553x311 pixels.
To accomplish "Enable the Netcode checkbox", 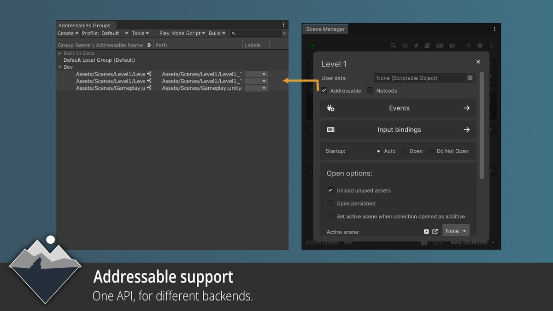I will tap(370, 90).
